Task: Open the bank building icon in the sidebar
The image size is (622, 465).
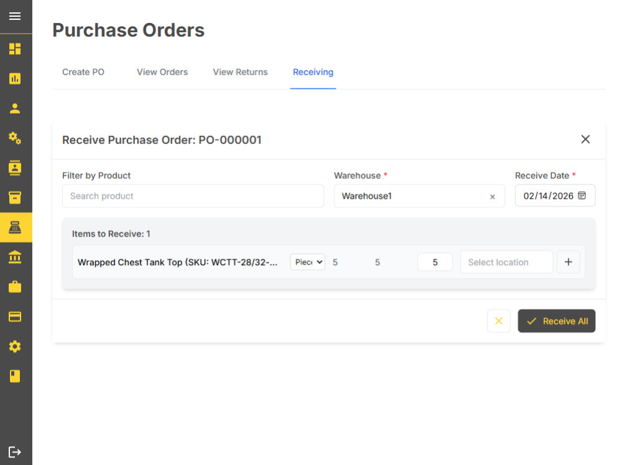Action: [15, 257]
